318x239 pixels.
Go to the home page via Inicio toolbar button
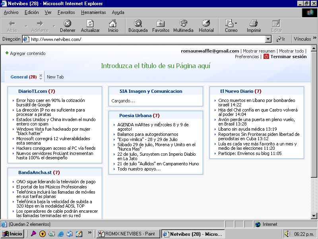coord(113,26)
